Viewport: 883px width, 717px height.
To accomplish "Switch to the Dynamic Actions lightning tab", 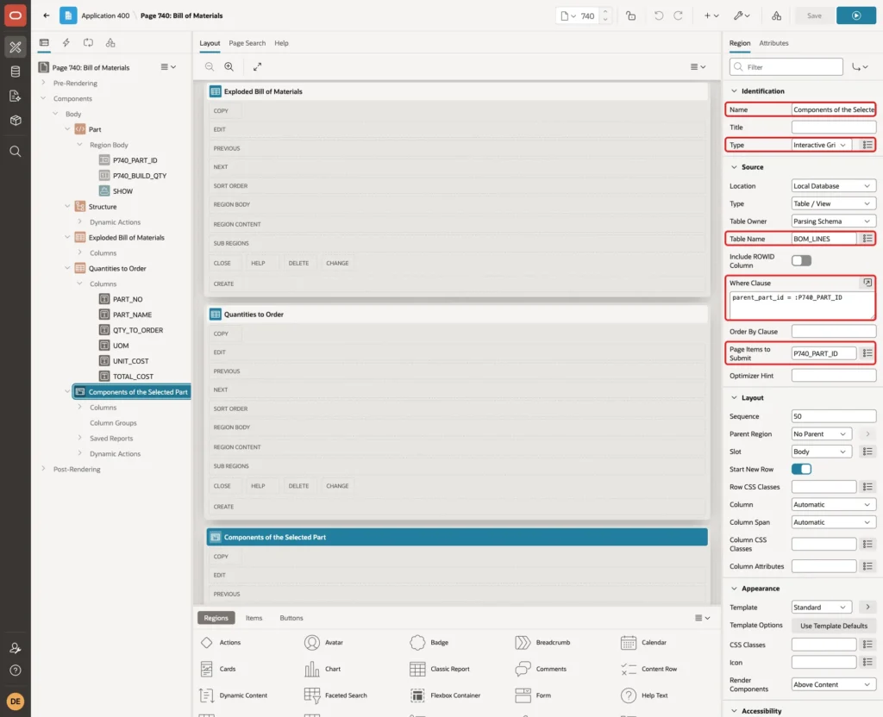I will click(x=66, y=43).
